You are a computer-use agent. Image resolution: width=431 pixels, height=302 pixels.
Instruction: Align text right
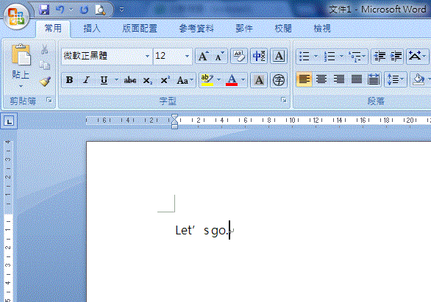(x=339, y=79)
